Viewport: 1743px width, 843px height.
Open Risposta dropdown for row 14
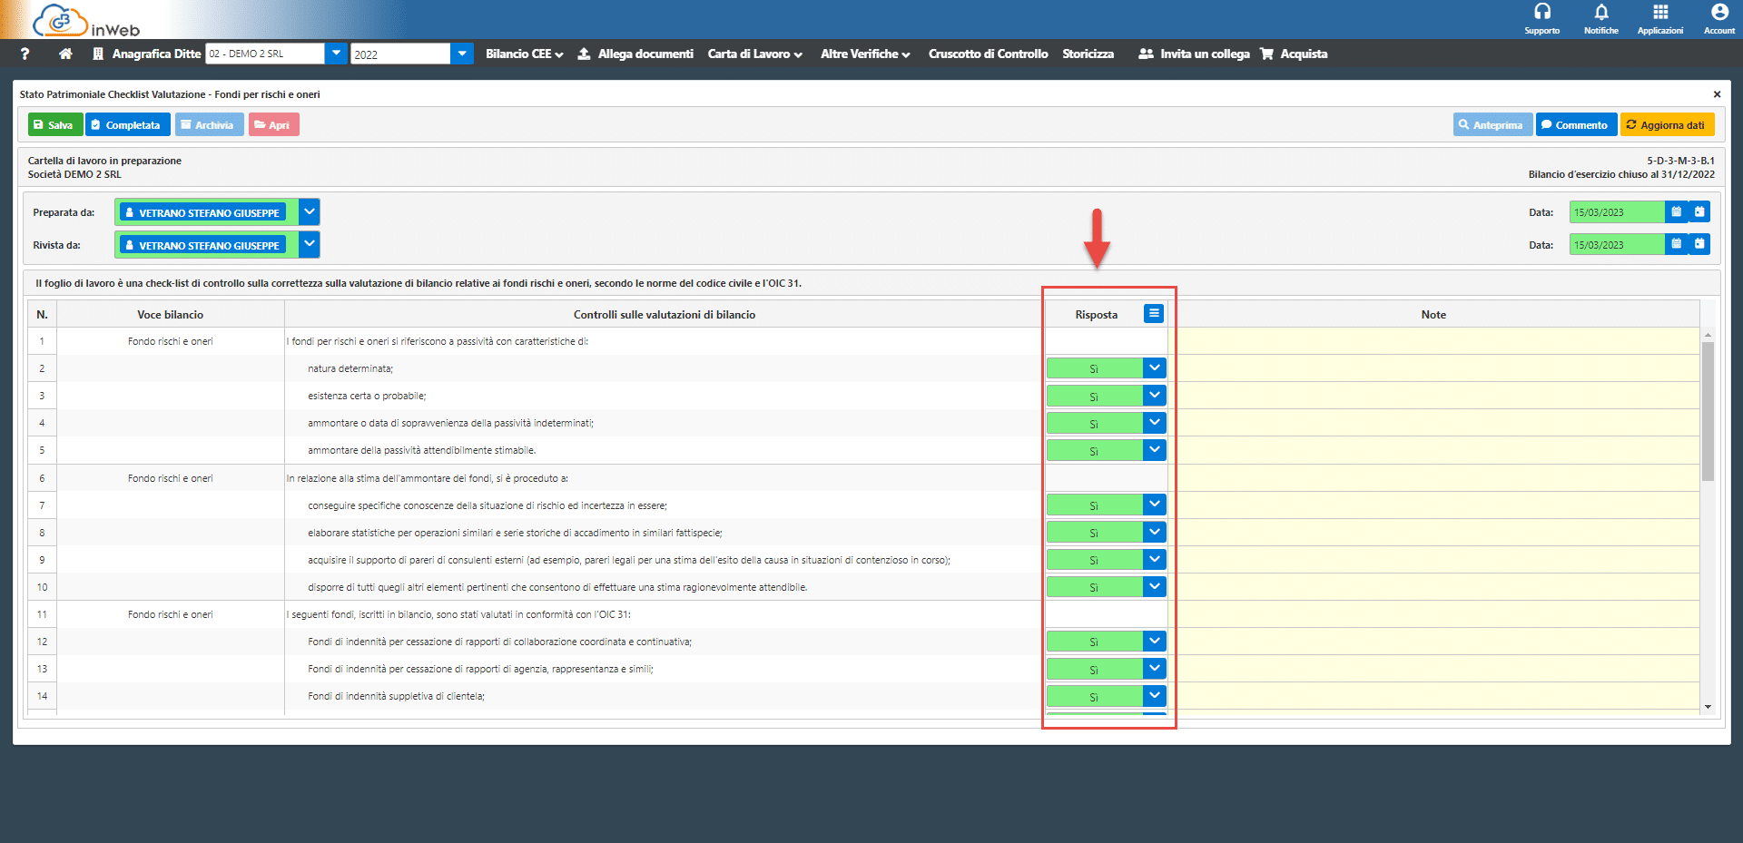point(1154,696)
